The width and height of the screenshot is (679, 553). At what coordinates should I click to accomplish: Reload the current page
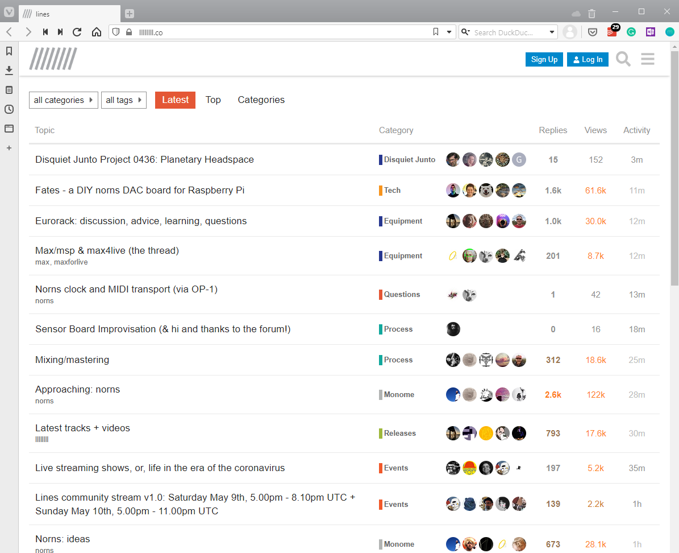click(x=77, y=32)
